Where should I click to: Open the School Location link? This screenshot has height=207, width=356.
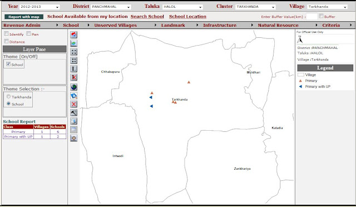coord(187,17)
